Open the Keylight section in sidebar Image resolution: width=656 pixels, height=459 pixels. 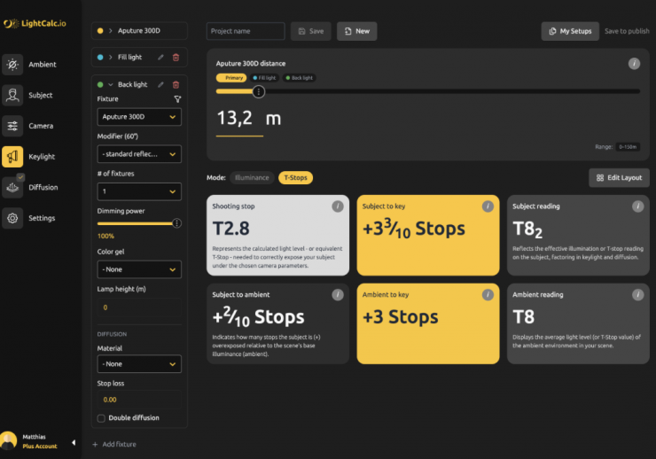tap(12, 157)
